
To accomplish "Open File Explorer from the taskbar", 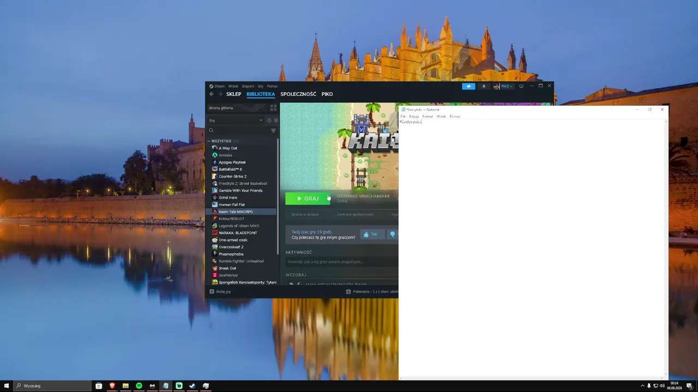I will (125, 385).
